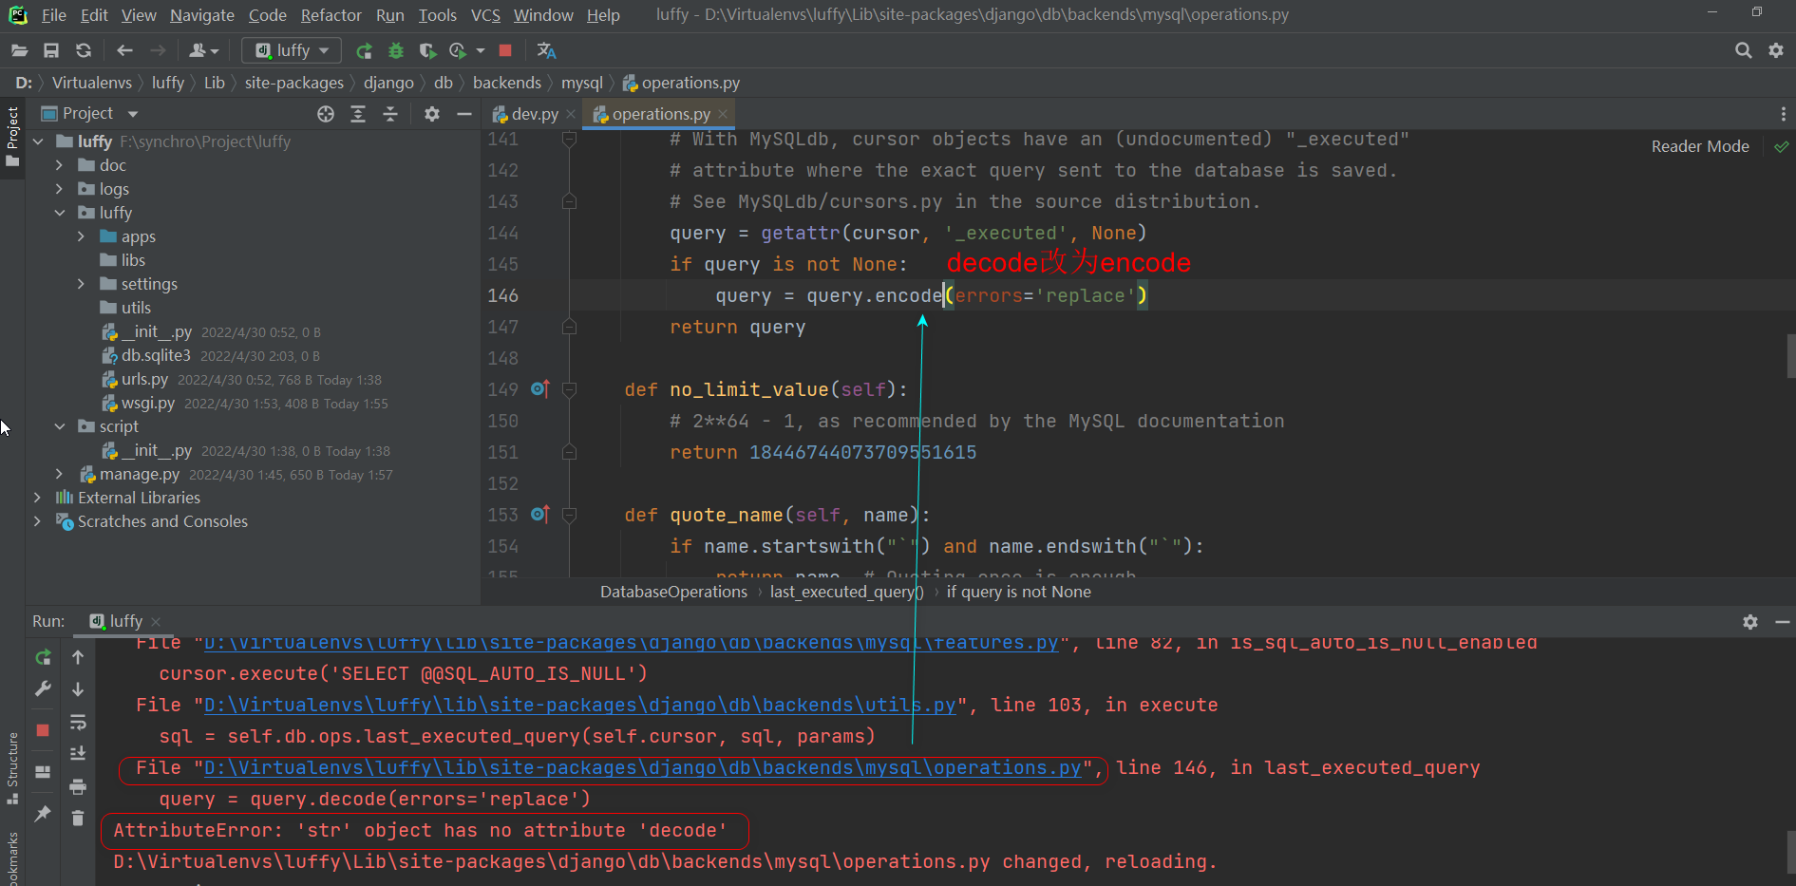The image size is (1796, 886).
Task: Click Reload from Disk sync icon
Action: point(84,50)
